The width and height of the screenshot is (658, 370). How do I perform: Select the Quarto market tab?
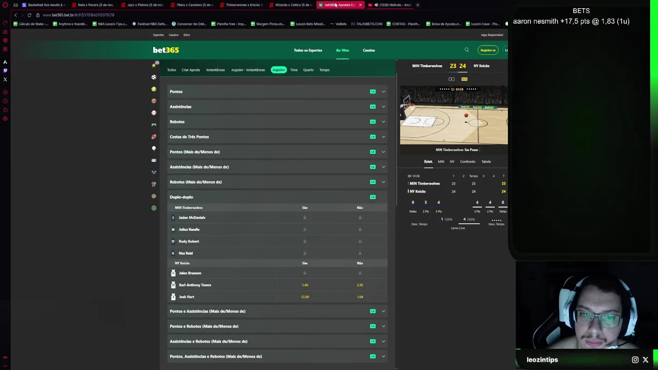pyautogui.click(x=308, y=70)
